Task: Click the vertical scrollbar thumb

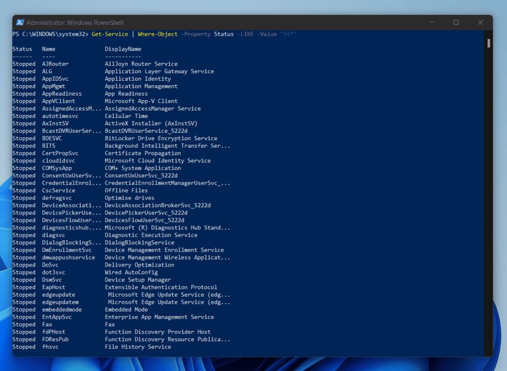Action: [x=489, y=43]
